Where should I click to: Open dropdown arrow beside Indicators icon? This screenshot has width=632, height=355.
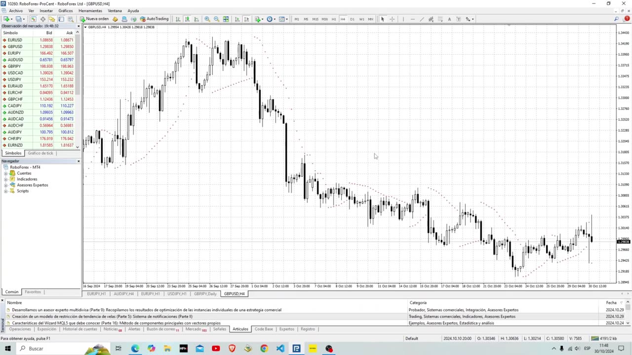click(263, 19)
